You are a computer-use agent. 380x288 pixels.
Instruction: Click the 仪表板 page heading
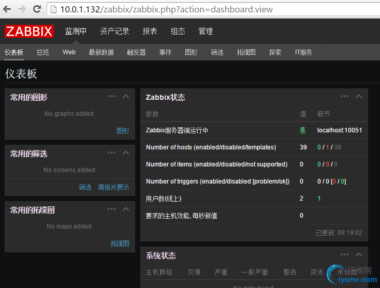click(21, 74)
